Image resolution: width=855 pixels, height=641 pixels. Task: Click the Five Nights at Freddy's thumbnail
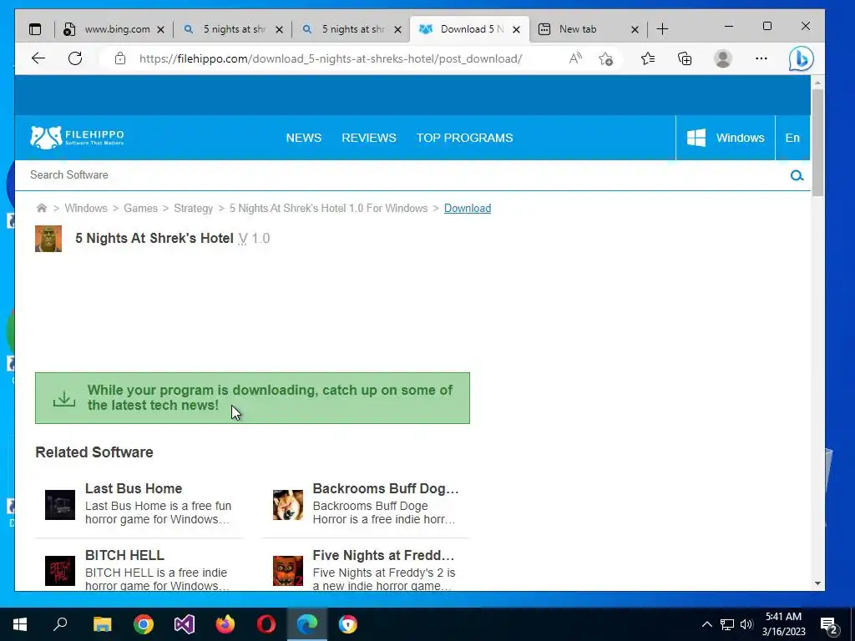[x=288, y=571]
